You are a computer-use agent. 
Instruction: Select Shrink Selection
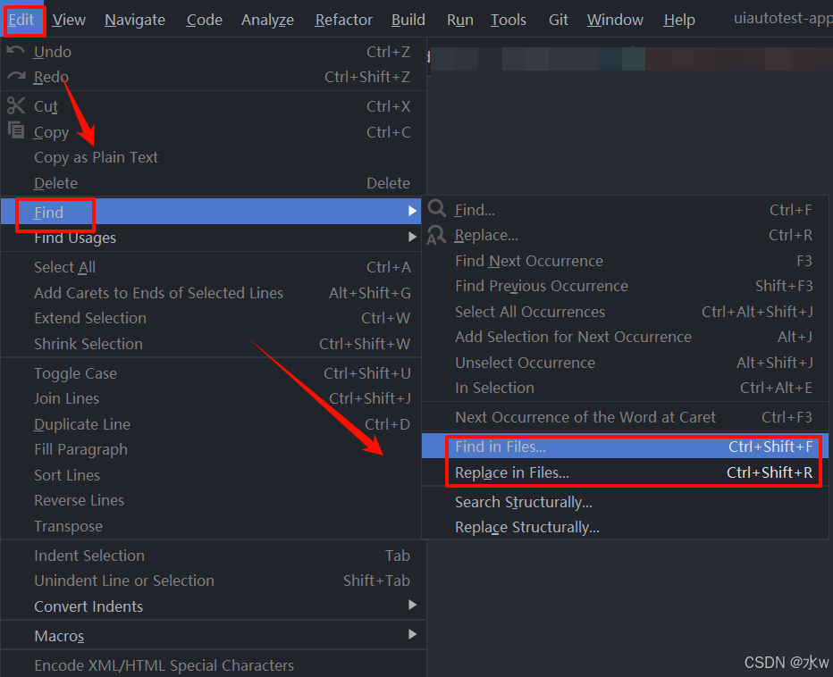[x=213, y=344]
